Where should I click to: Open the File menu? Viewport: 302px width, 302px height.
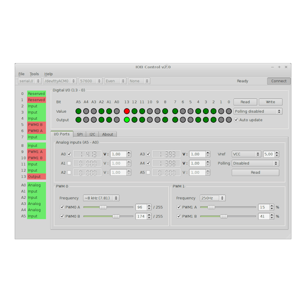[x=21, y=74]
